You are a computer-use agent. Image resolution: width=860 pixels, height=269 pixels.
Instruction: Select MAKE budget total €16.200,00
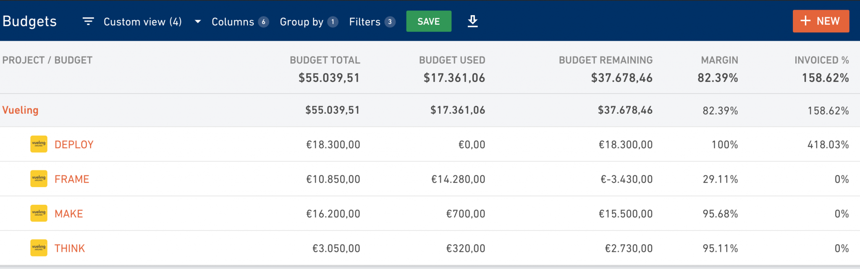[333, 214]
